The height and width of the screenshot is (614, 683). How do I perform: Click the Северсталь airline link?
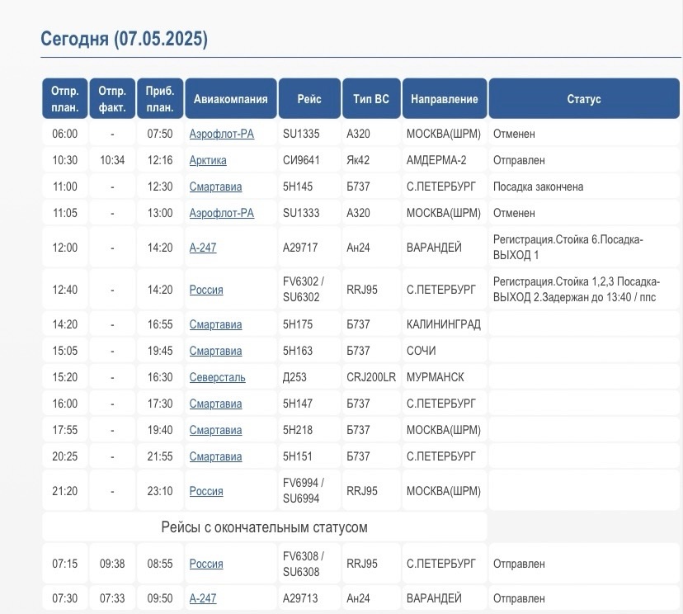coord(217,377)
